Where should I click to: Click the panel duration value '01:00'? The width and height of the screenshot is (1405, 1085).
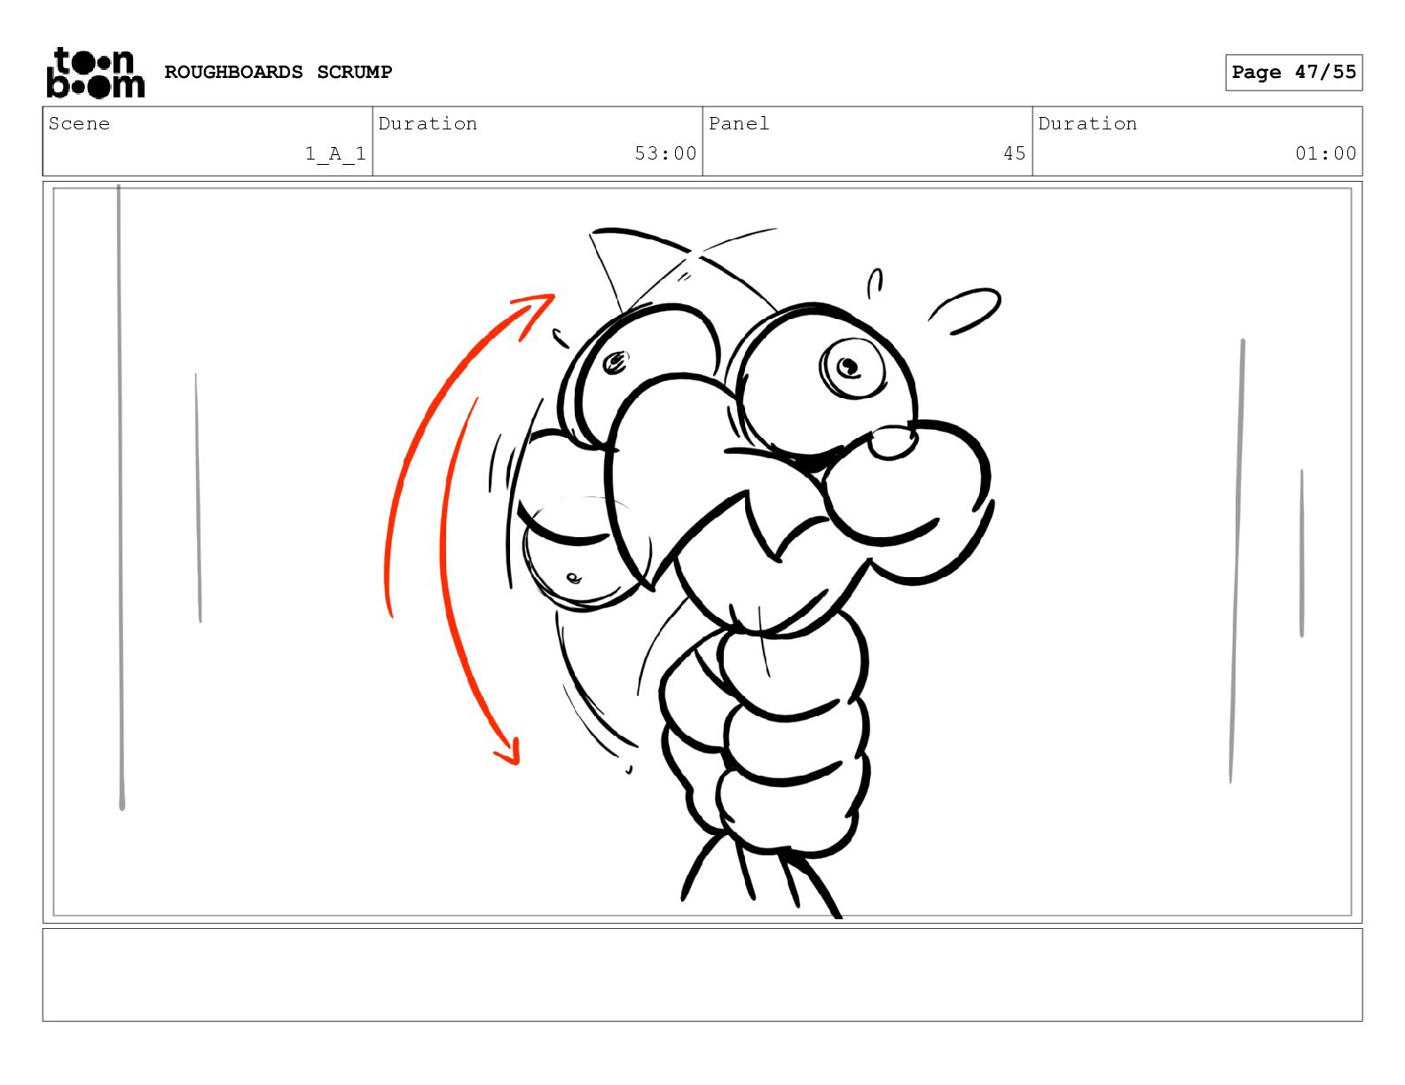[x=1325, y=153]
